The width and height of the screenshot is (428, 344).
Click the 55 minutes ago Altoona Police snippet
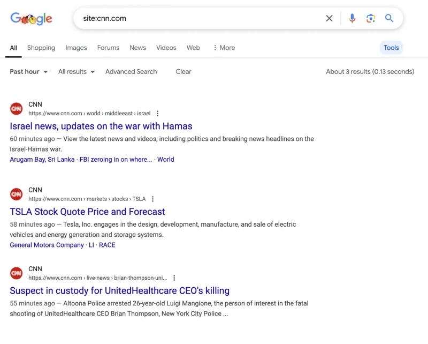pyautogui.click(x=159, y=309)
